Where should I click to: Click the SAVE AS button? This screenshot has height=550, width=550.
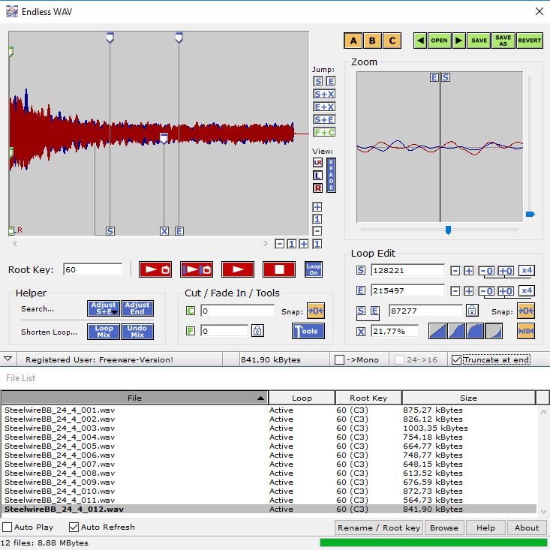coord(503,41)
